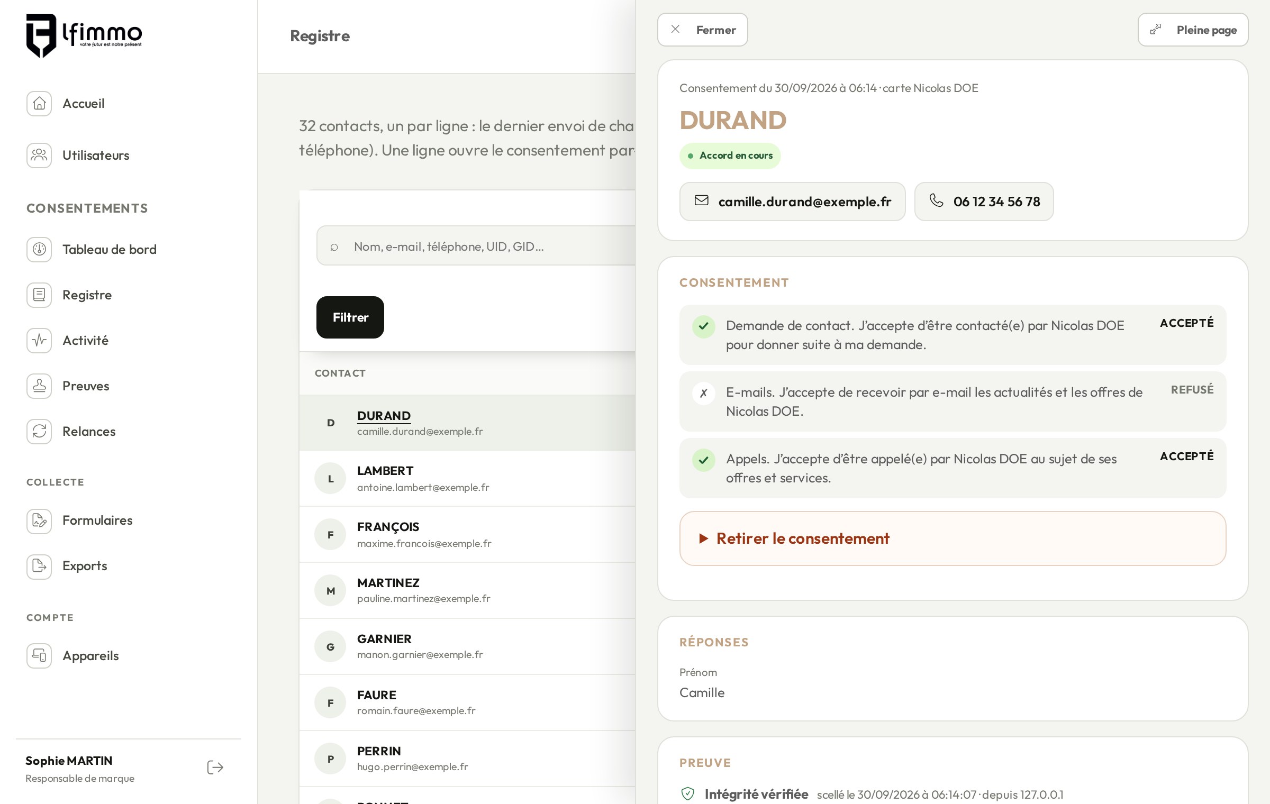Click the black Filtrer button
1270x804 pixels.
click(350, 317)
